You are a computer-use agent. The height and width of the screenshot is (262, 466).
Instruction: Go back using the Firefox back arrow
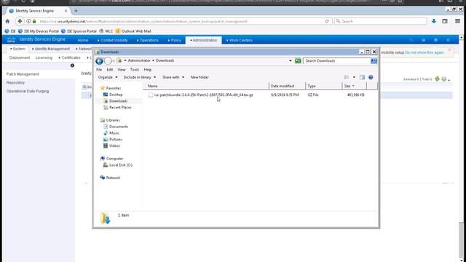[x=20, y=21]
